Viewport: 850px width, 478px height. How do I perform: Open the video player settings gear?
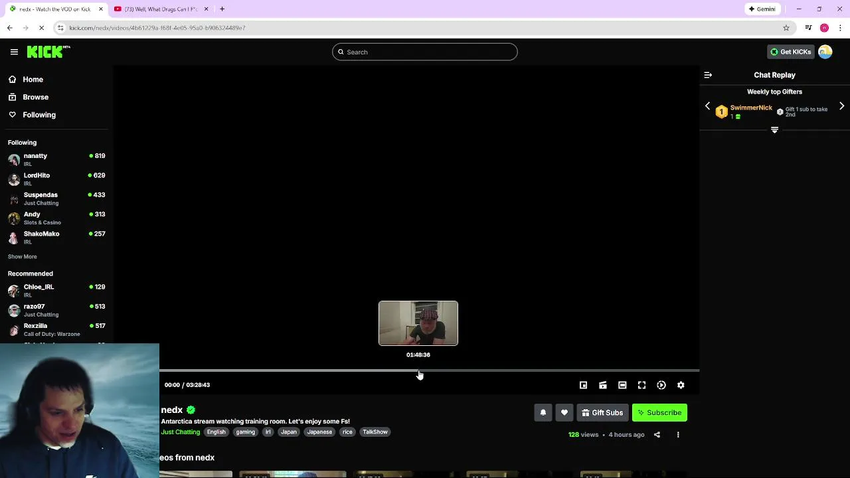point(681,385)
